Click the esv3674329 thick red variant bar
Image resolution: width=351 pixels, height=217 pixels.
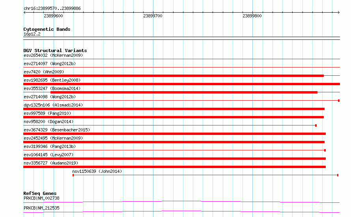(174, 134)
